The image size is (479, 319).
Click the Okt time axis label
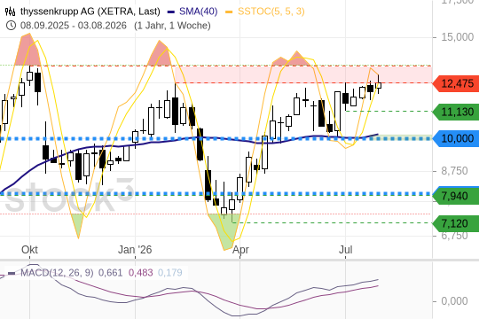(x=29, y=250)
